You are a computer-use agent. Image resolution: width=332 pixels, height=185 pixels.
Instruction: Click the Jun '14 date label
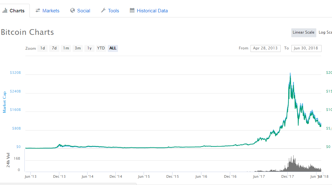pos(88,176)
